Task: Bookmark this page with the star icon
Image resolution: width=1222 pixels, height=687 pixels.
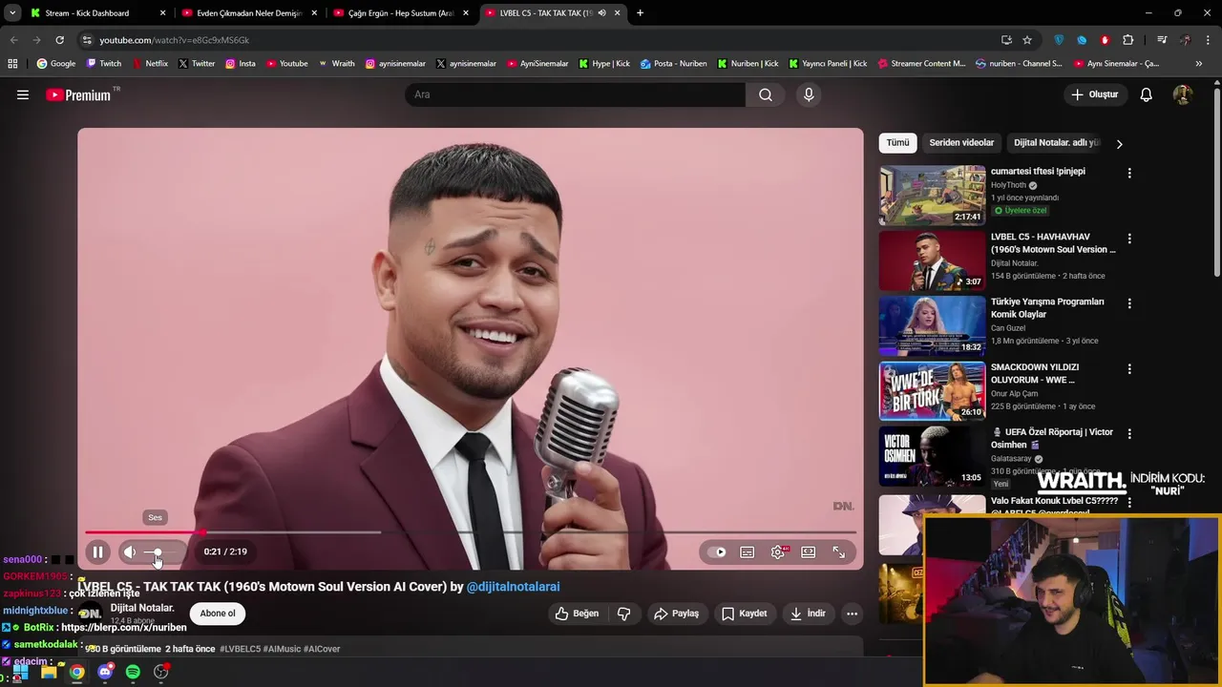Action: click(1027, 40)
